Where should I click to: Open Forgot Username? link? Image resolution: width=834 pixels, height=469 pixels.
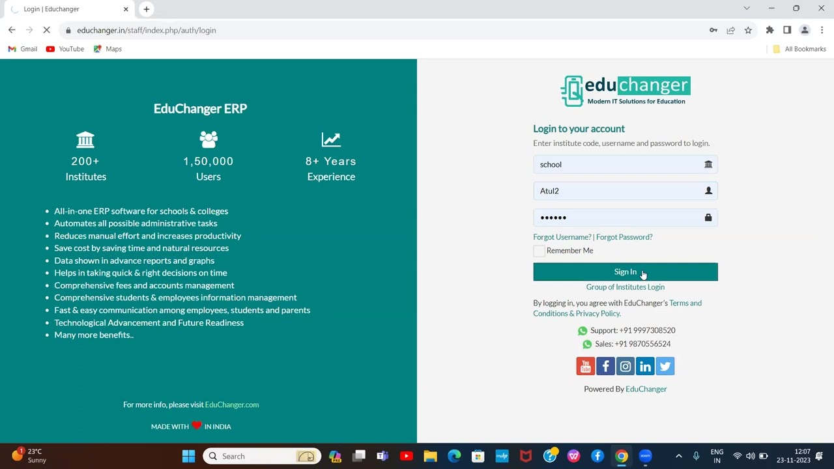(x=562, y=237)
